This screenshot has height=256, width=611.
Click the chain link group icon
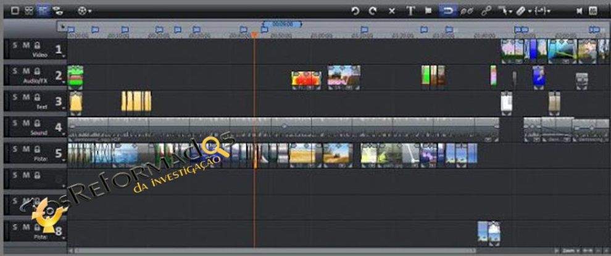point(486,11)
